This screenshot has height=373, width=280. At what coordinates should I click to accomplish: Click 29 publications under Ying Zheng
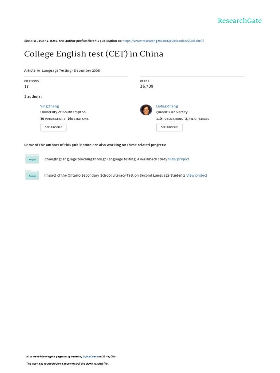[x=52, y=119]
